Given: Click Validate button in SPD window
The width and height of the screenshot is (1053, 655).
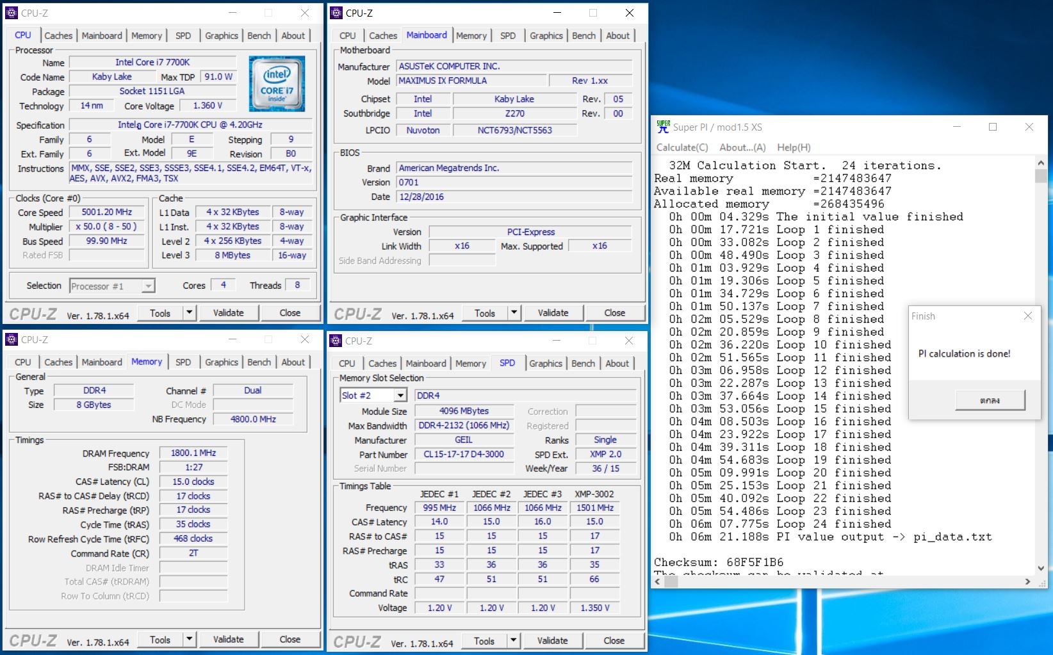Looking at the screenshot, I should [552, 640].
